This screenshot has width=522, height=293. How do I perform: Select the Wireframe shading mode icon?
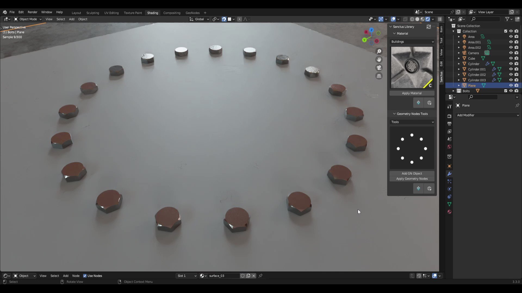[412, 19]
